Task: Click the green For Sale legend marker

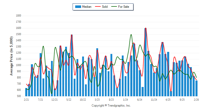Action: (114, 7)
